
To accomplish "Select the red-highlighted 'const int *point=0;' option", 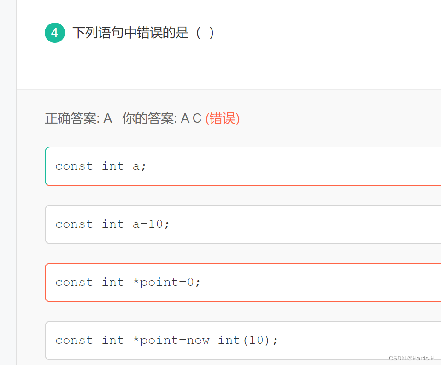I will (230, 283).
